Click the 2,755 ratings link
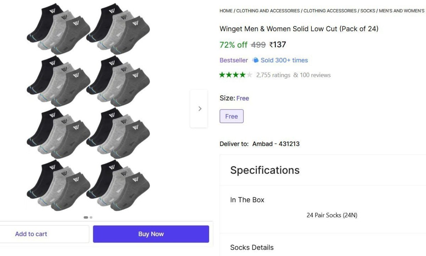The width and height of the screenshot is (426, 256). click(273, 75)
